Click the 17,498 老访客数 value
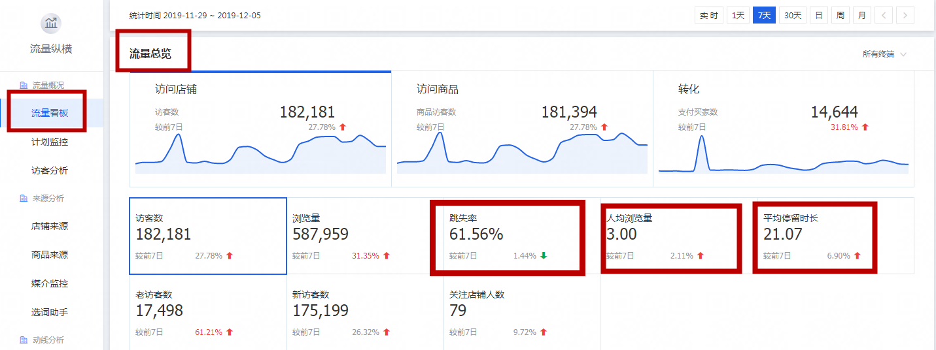Screen dimensions: 936x350 160,311
